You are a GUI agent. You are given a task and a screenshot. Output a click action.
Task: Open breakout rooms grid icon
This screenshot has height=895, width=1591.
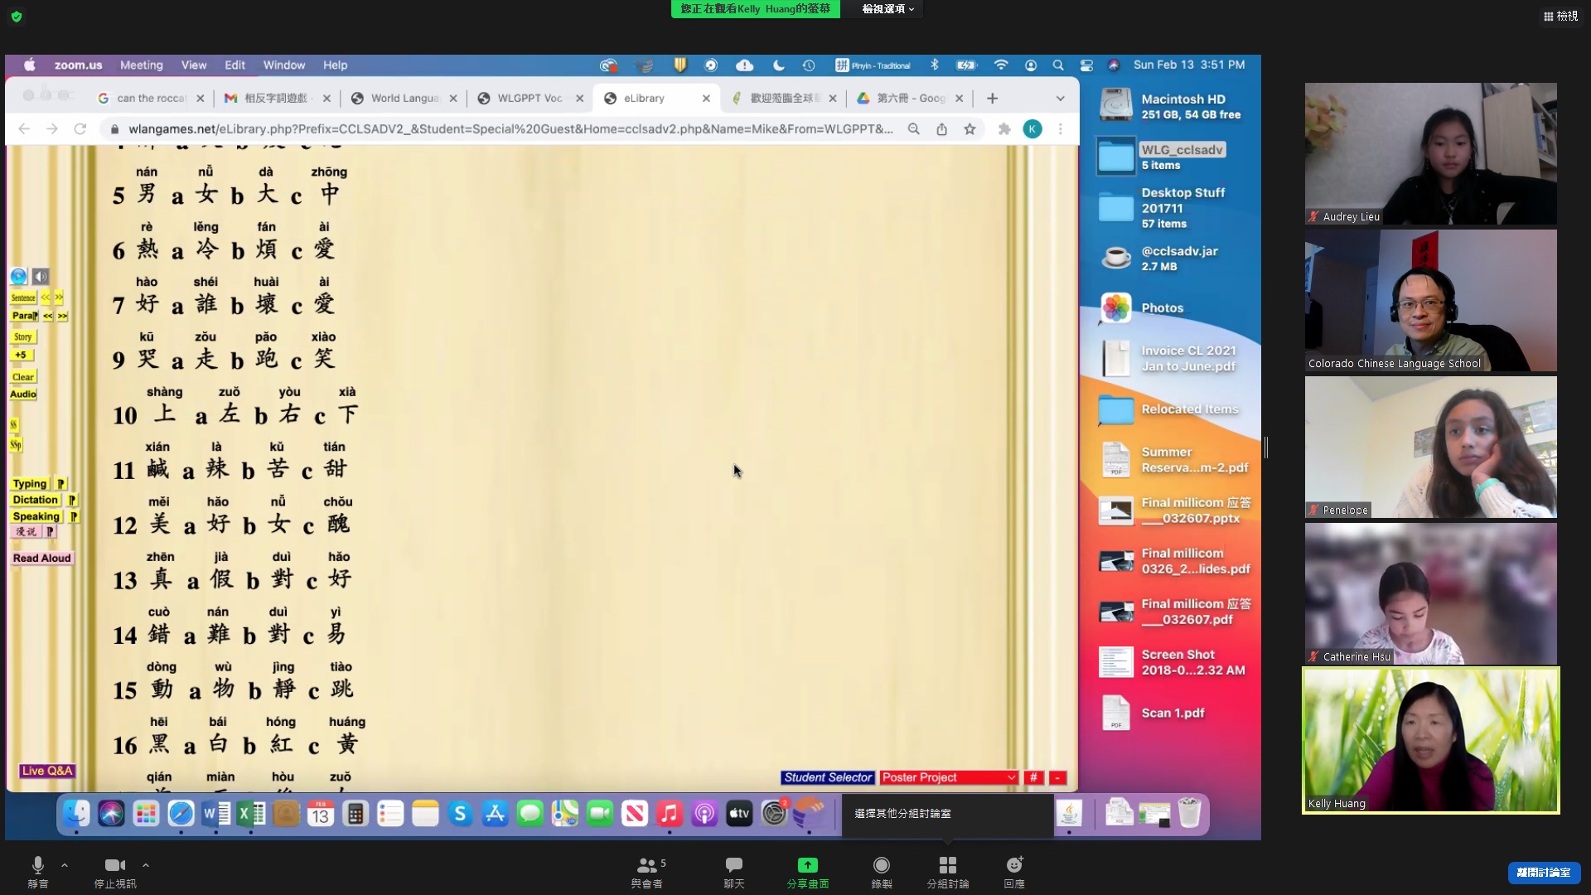click(947, 865)
